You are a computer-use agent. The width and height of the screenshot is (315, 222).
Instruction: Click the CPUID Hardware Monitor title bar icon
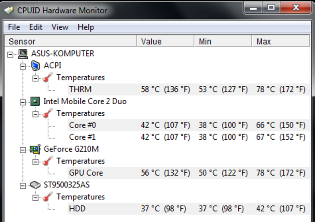coord(9,11)
